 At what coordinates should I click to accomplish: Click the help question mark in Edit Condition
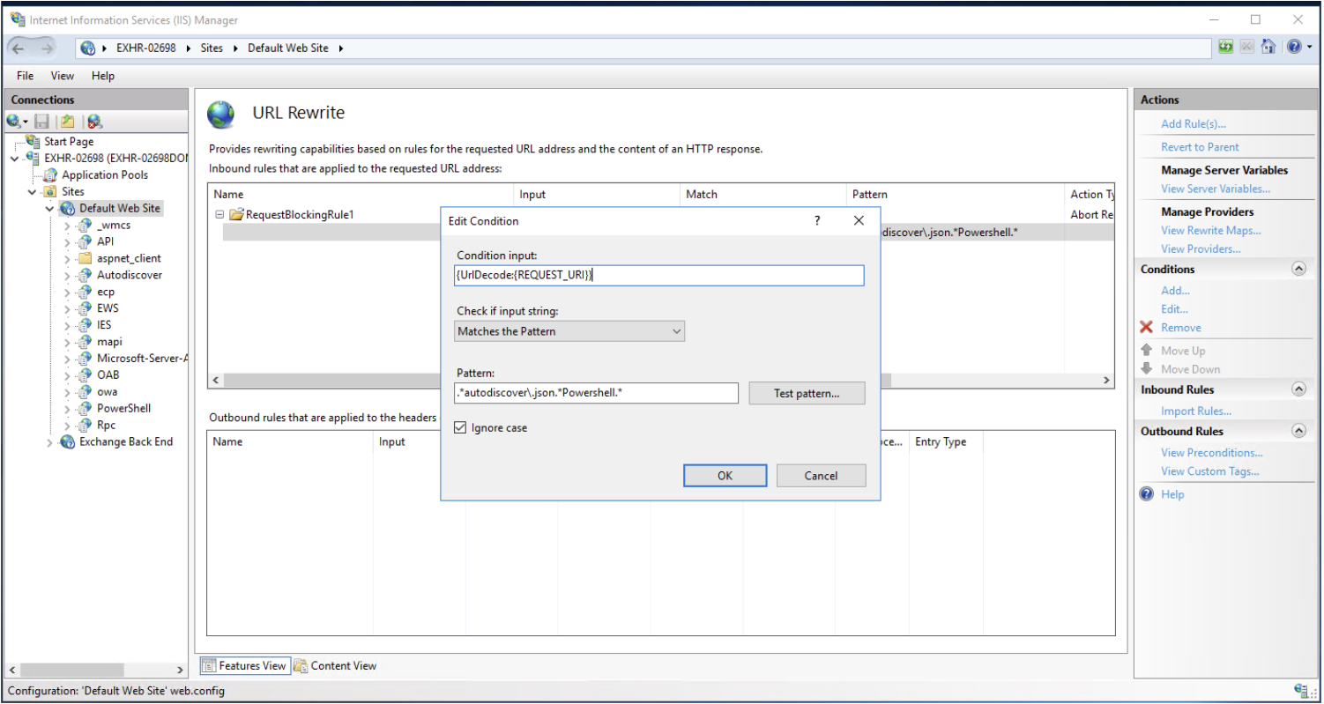click(817, 220)
